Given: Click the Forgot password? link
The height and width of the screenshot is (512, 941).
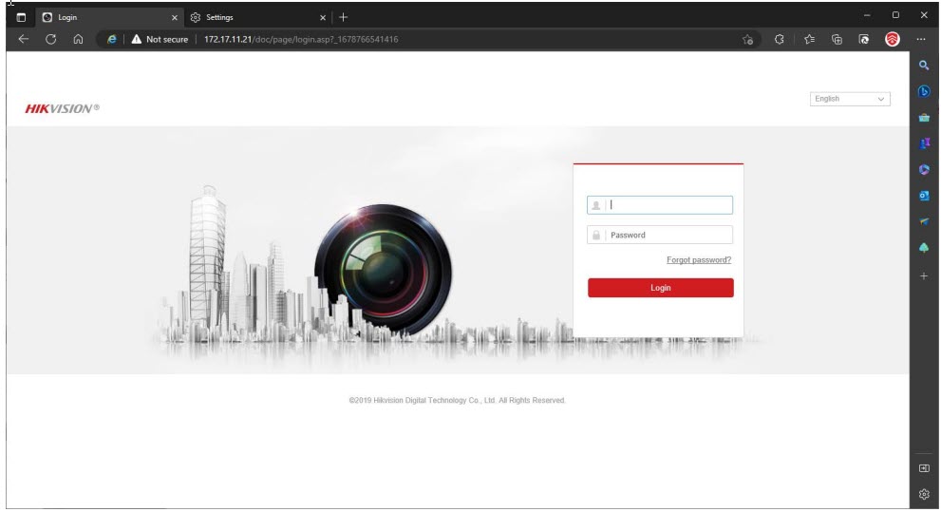Looking at the screenshot, I should pos(699,260).
